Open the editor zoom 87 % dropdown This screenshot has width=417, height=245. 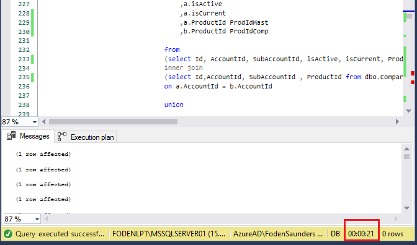(x=20, y=122)
